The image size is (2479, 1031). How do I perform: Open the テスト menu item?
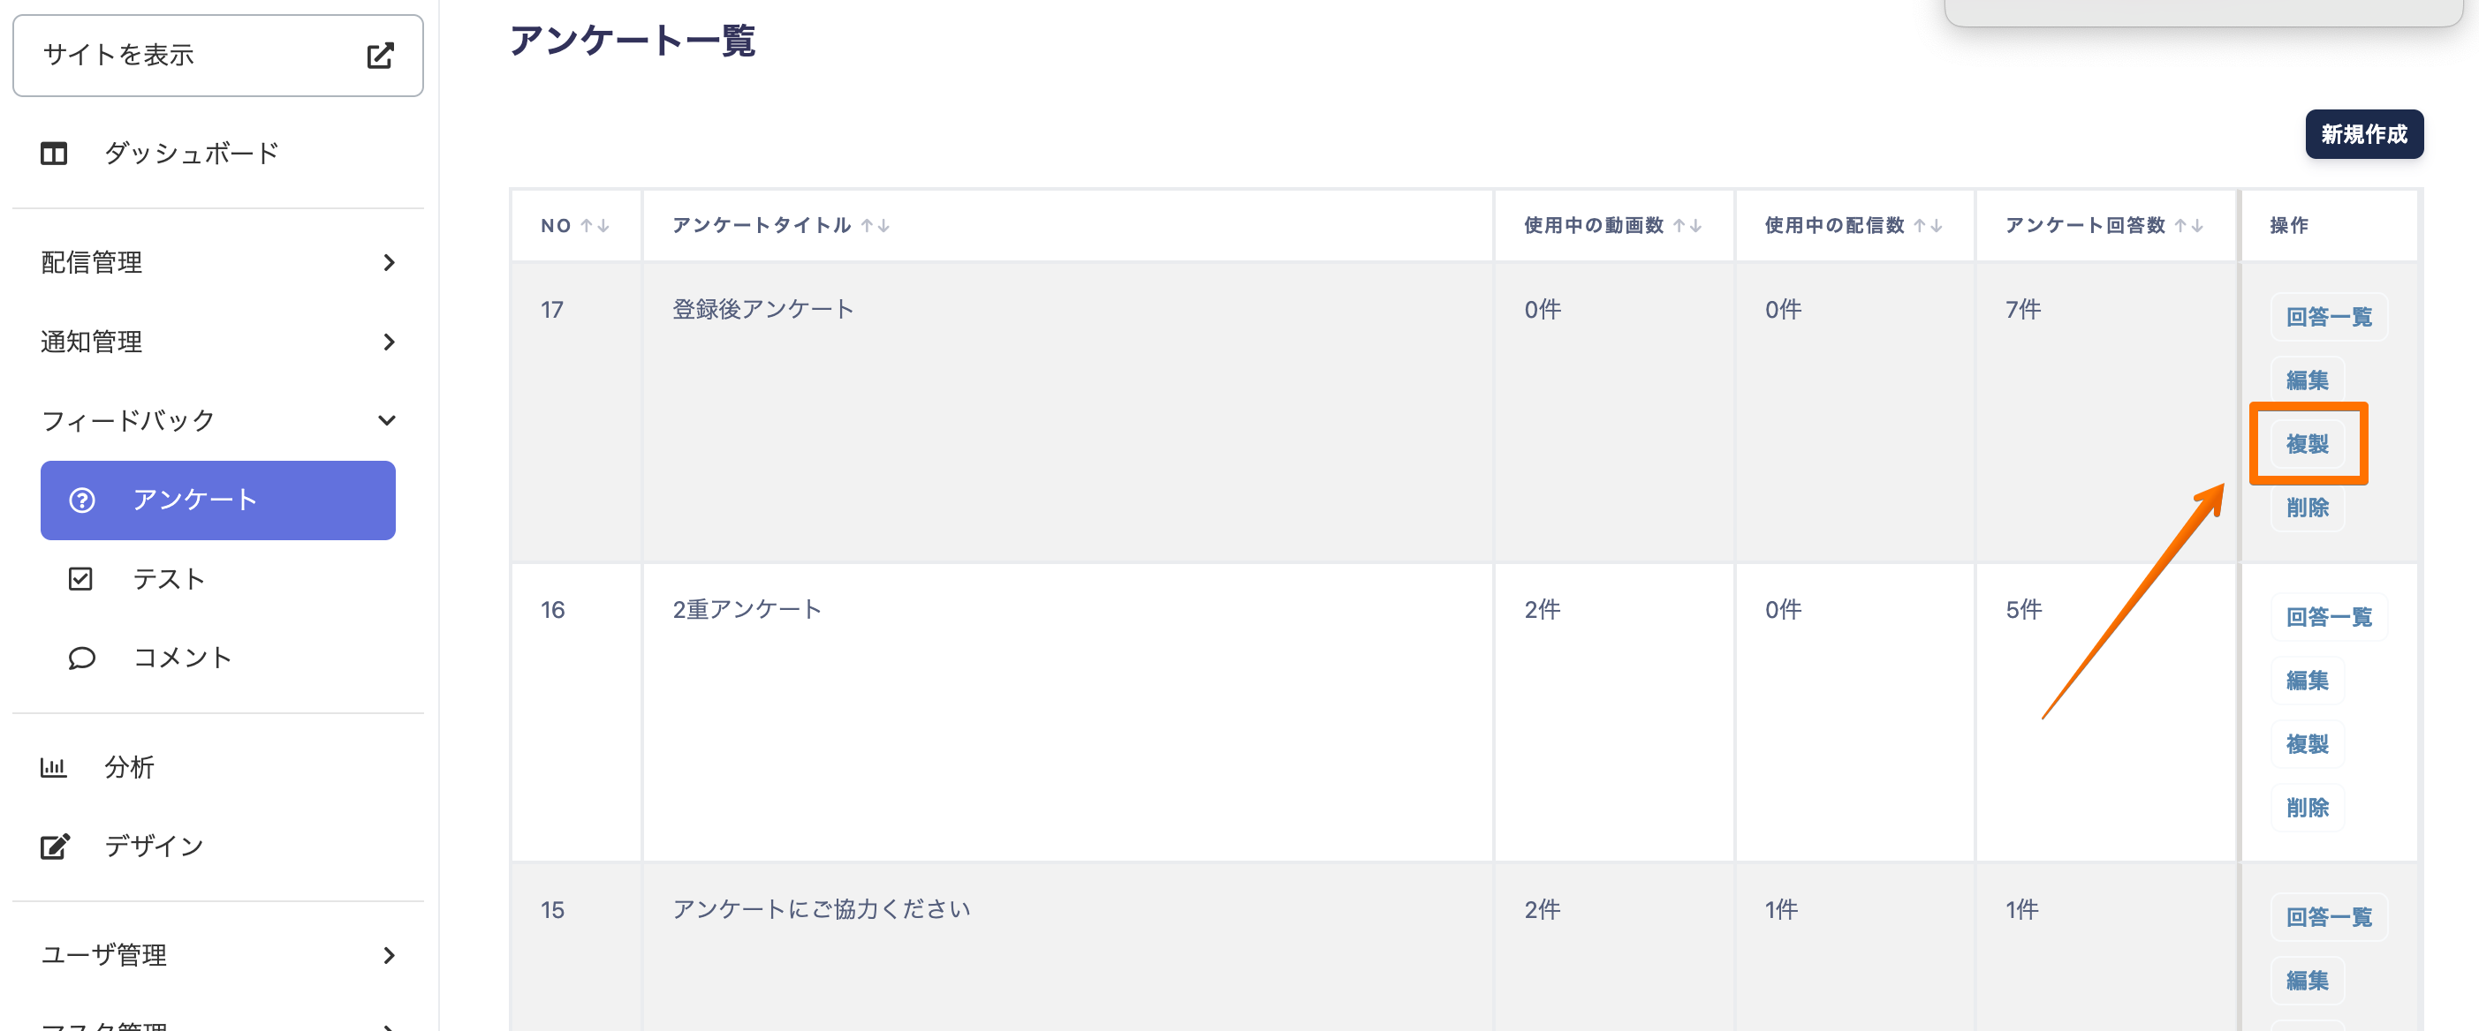click(x=170, y=579)
